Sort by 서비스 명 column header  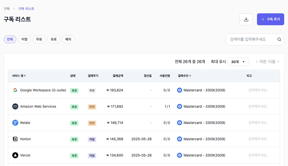tap(19, 76)
